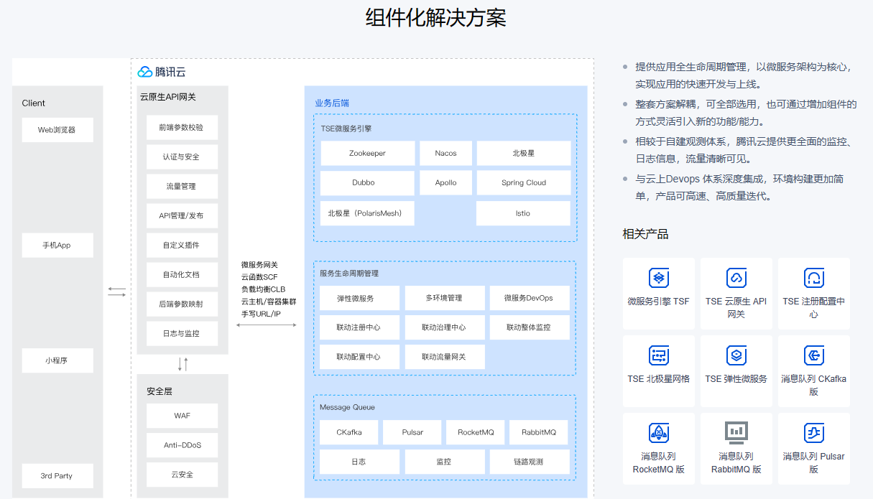Click the 后端参数映射 box
This screenshot has height=499, width=873.
tap(182, 304)
